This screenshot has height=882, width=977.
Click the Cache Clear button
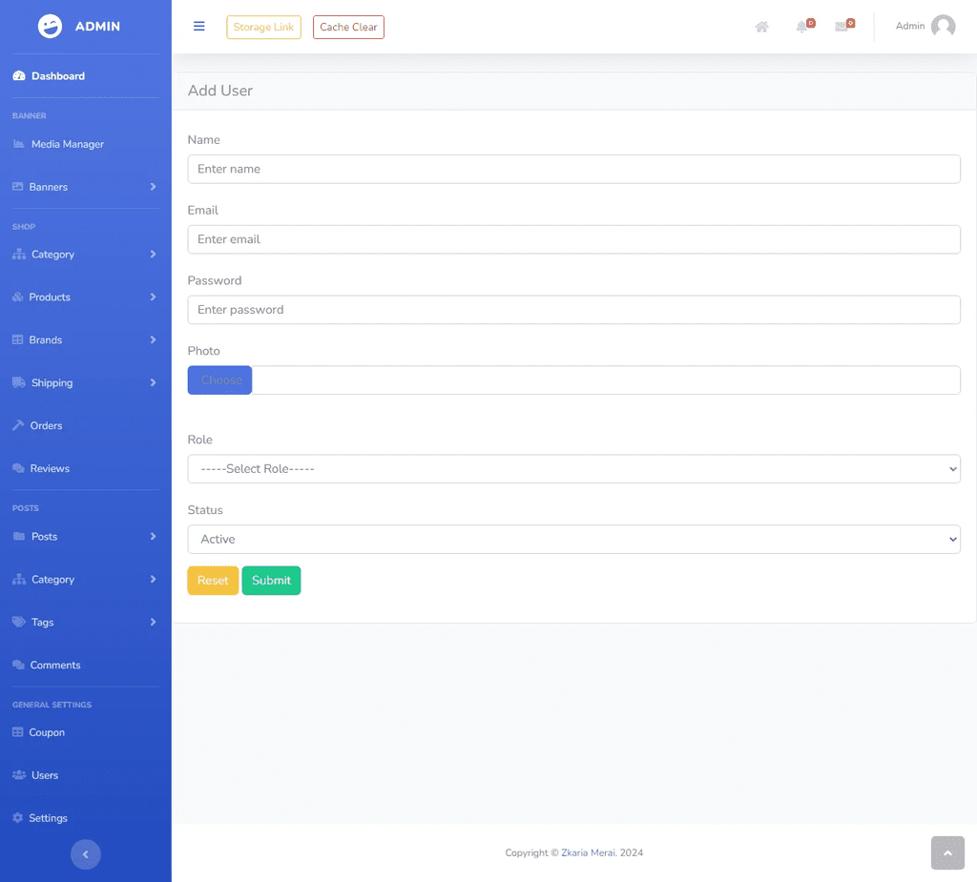point(348,27)
